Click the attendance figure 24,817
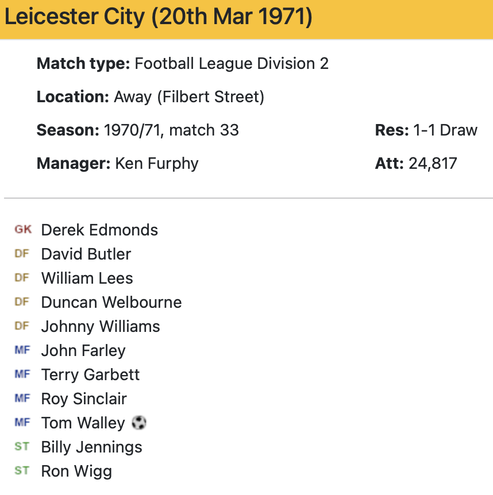The height and width of the screenshot is (495, 493). point(433,164)
